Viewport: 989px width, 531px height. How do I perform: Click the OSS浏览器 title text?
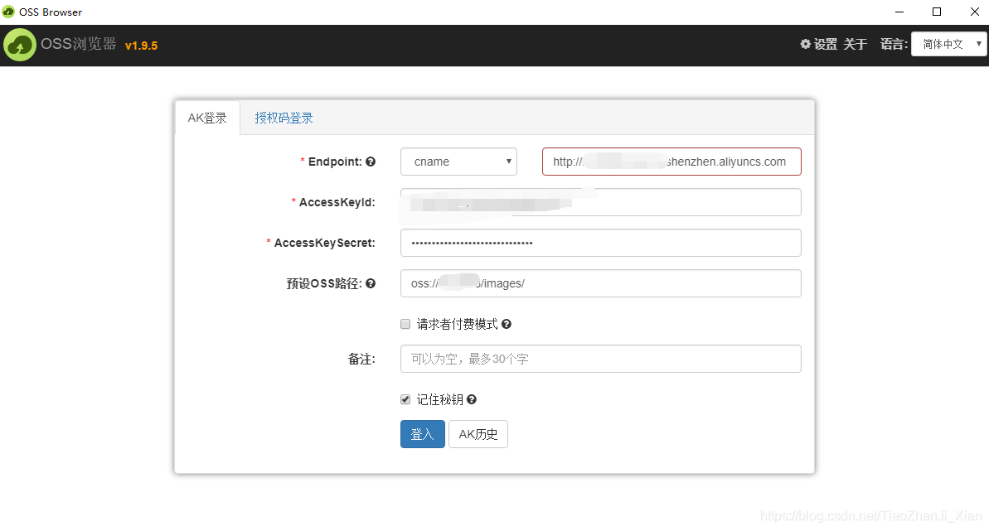pyautogui.click(x=79, y=44)
